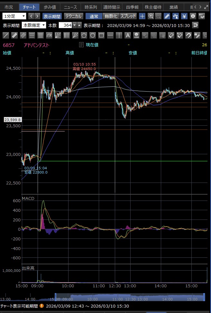Image resolution: width=211 pixels, height=313 pixels.
Task: Toggle the スプレッド spread mode
Action: 128,16
